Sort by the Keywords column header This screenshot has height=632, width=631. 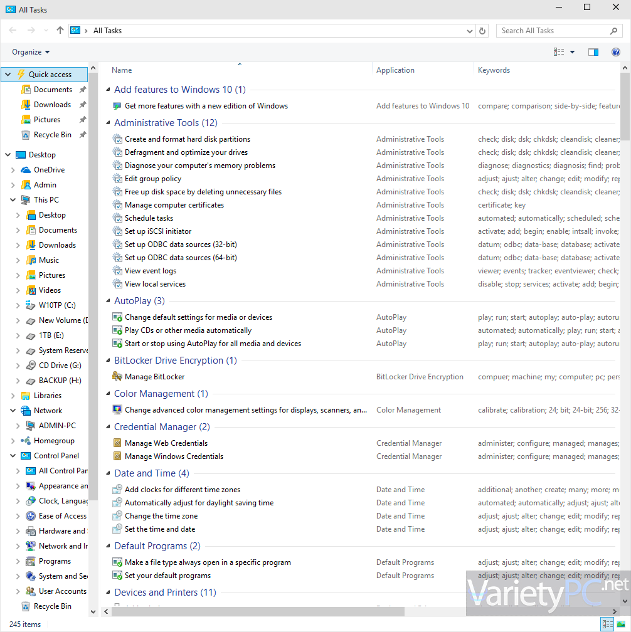(x=494, y=70)
